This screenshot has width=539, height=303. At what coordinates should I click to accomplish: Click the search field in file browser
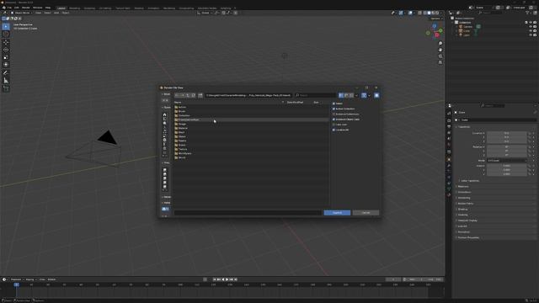pyautogui.click(x=316, y=95)
